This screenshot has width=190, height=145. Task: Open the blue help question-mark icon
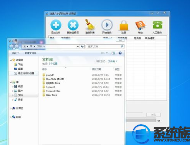point(120,53)
